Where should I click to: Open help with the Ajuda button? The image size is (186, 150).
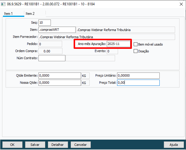tap(174, 145)
